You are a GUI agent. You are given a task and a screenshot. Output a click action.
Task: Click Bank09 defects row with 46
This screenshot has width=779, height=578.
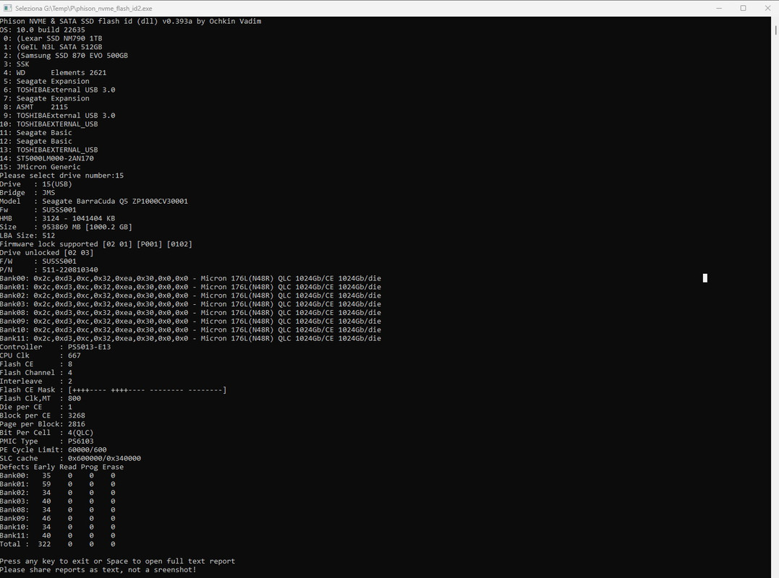tap(58, 518)
